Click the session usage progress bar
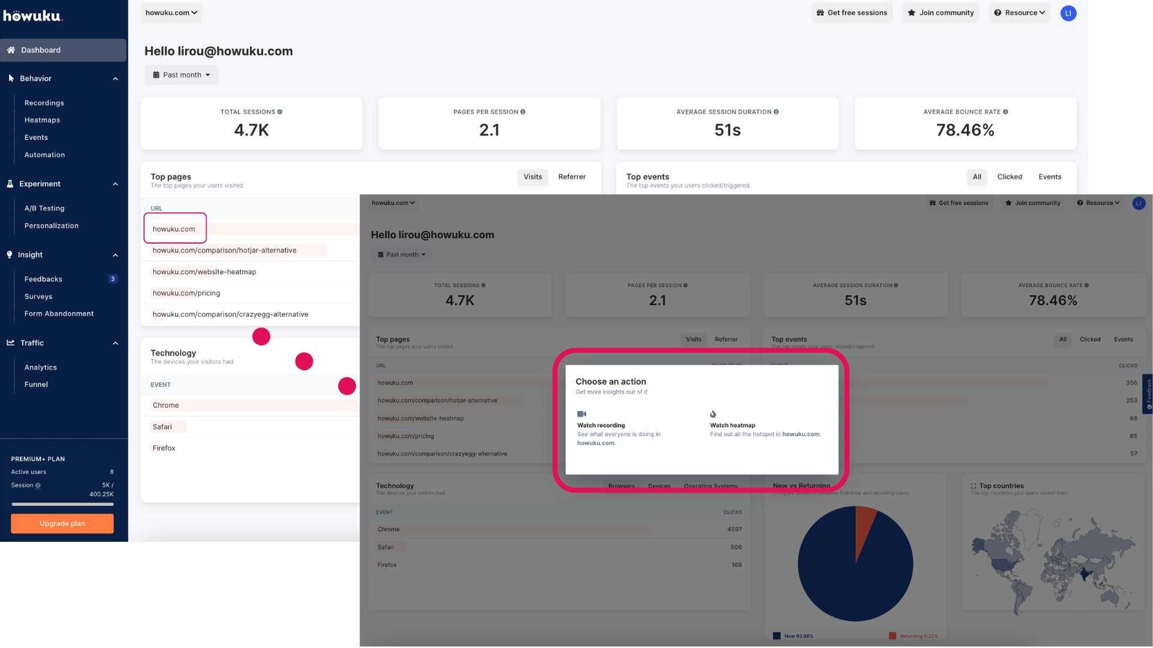The height and width of the screenshot is (648, 1153). click(62, 505)
